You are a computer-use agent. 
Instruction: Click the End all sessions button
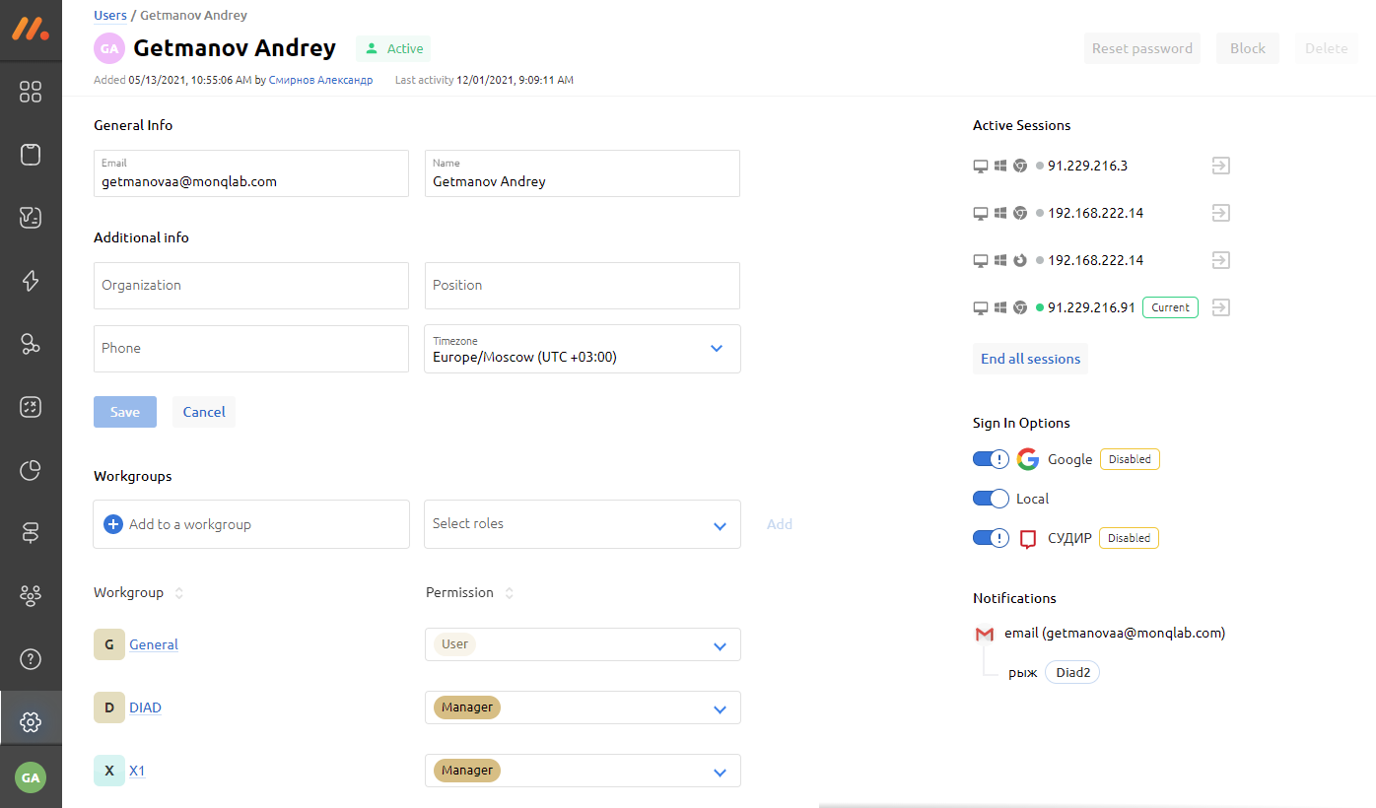point(1030,359)
